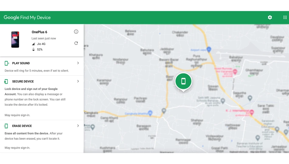
Task: Click the Gangkala bhattha blue map pin
Action: (x=150, y=113)
